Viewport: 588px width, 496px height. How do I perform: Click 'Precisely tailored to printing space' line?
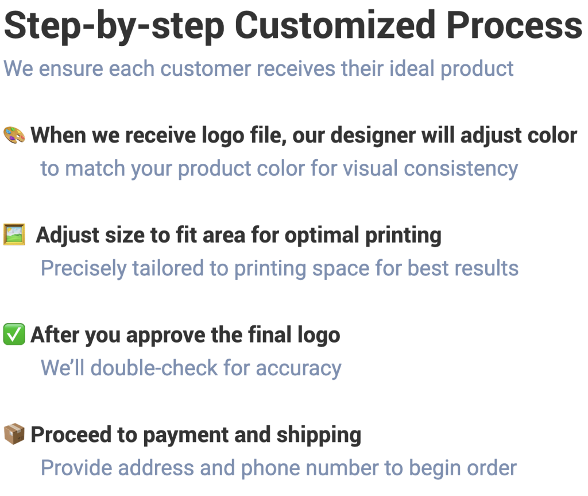(x=280, y=268)
